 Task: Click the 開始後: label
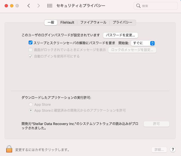[124, 43]
